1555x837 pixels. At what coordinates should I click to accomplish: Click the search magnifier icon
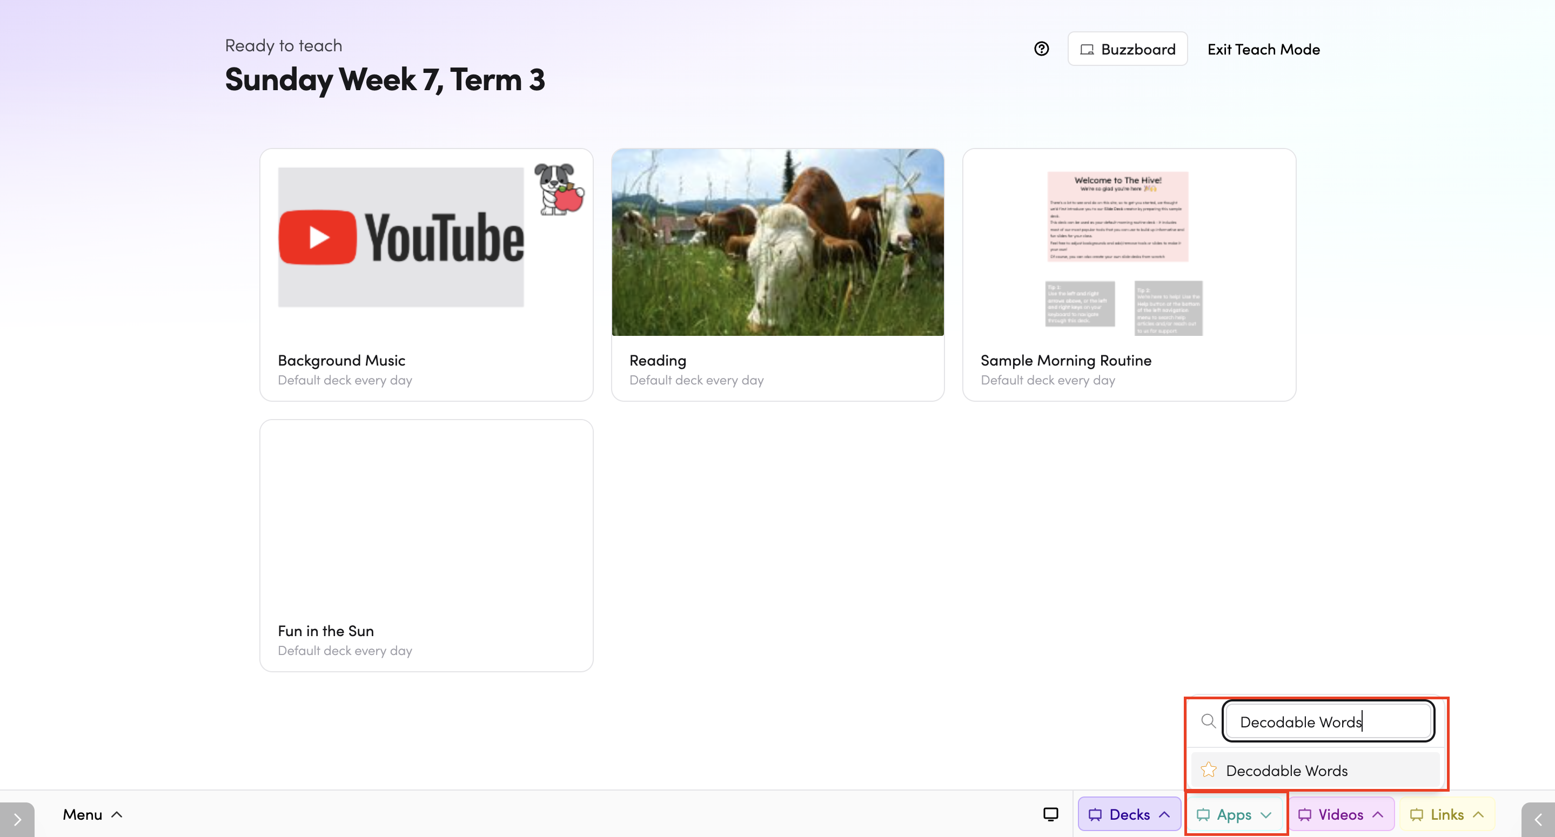pos(1208,721)
